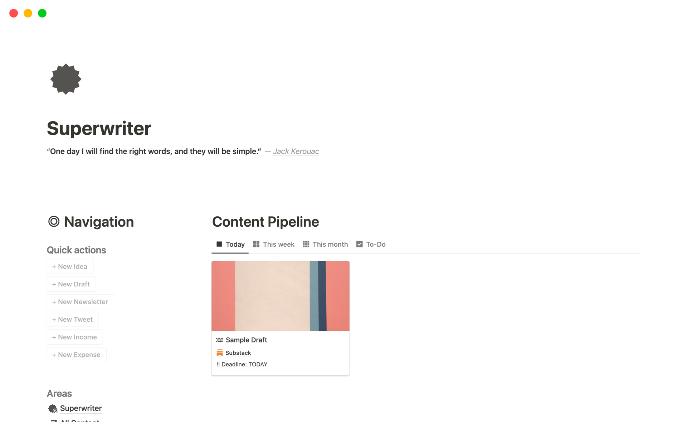Click the New Idea quick action button
687x429 pixels.
(70, 266)
